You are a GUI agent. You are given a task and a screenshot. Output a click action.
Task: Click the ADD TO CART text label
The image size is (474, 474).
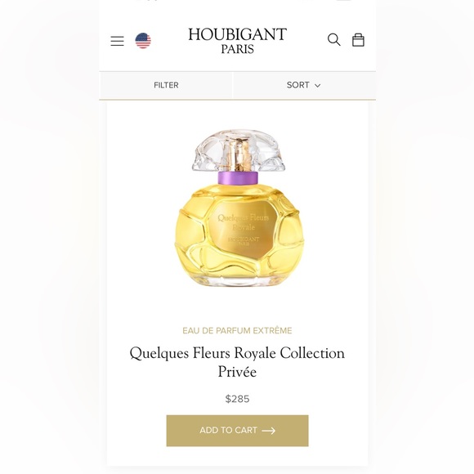click(x=228, y=431)
